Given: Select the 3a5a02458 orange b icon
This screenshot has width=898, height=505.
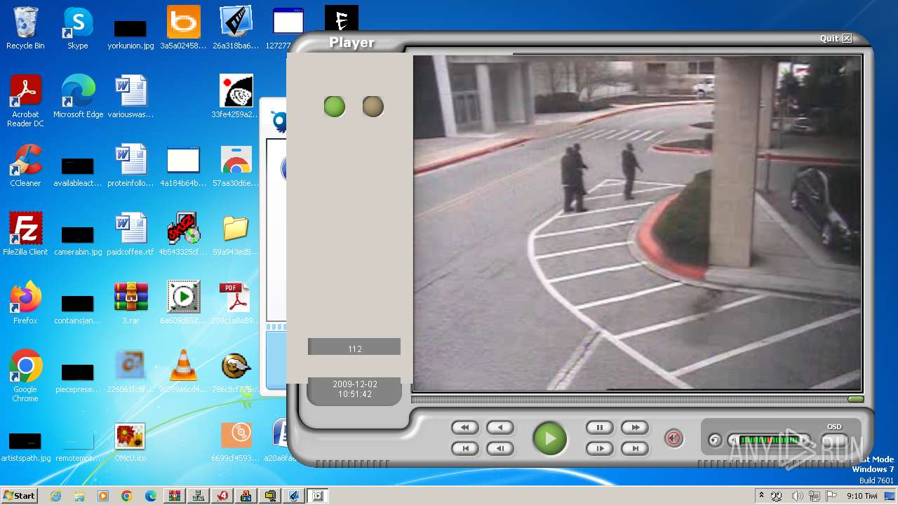Looking at the screenshot, I should 183,28.
